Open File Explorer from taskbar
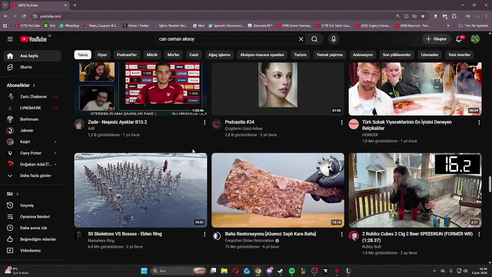The width and height of the screenshot is (492, 277). pos(224,271)
